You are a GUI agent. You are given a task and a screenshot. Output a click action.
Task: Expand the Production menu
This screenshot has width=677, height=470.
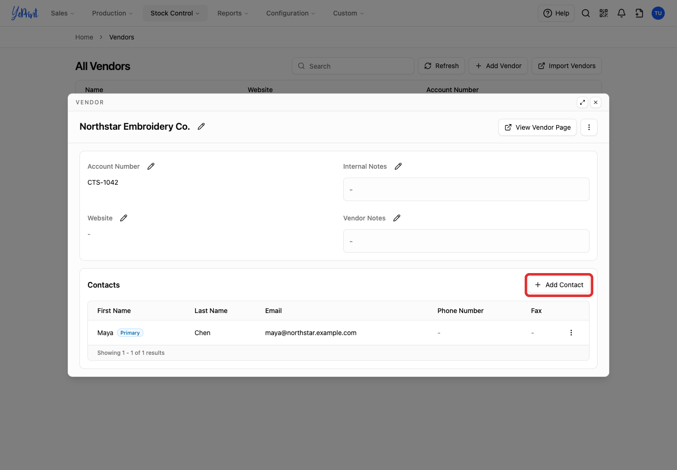coord(112,13)
